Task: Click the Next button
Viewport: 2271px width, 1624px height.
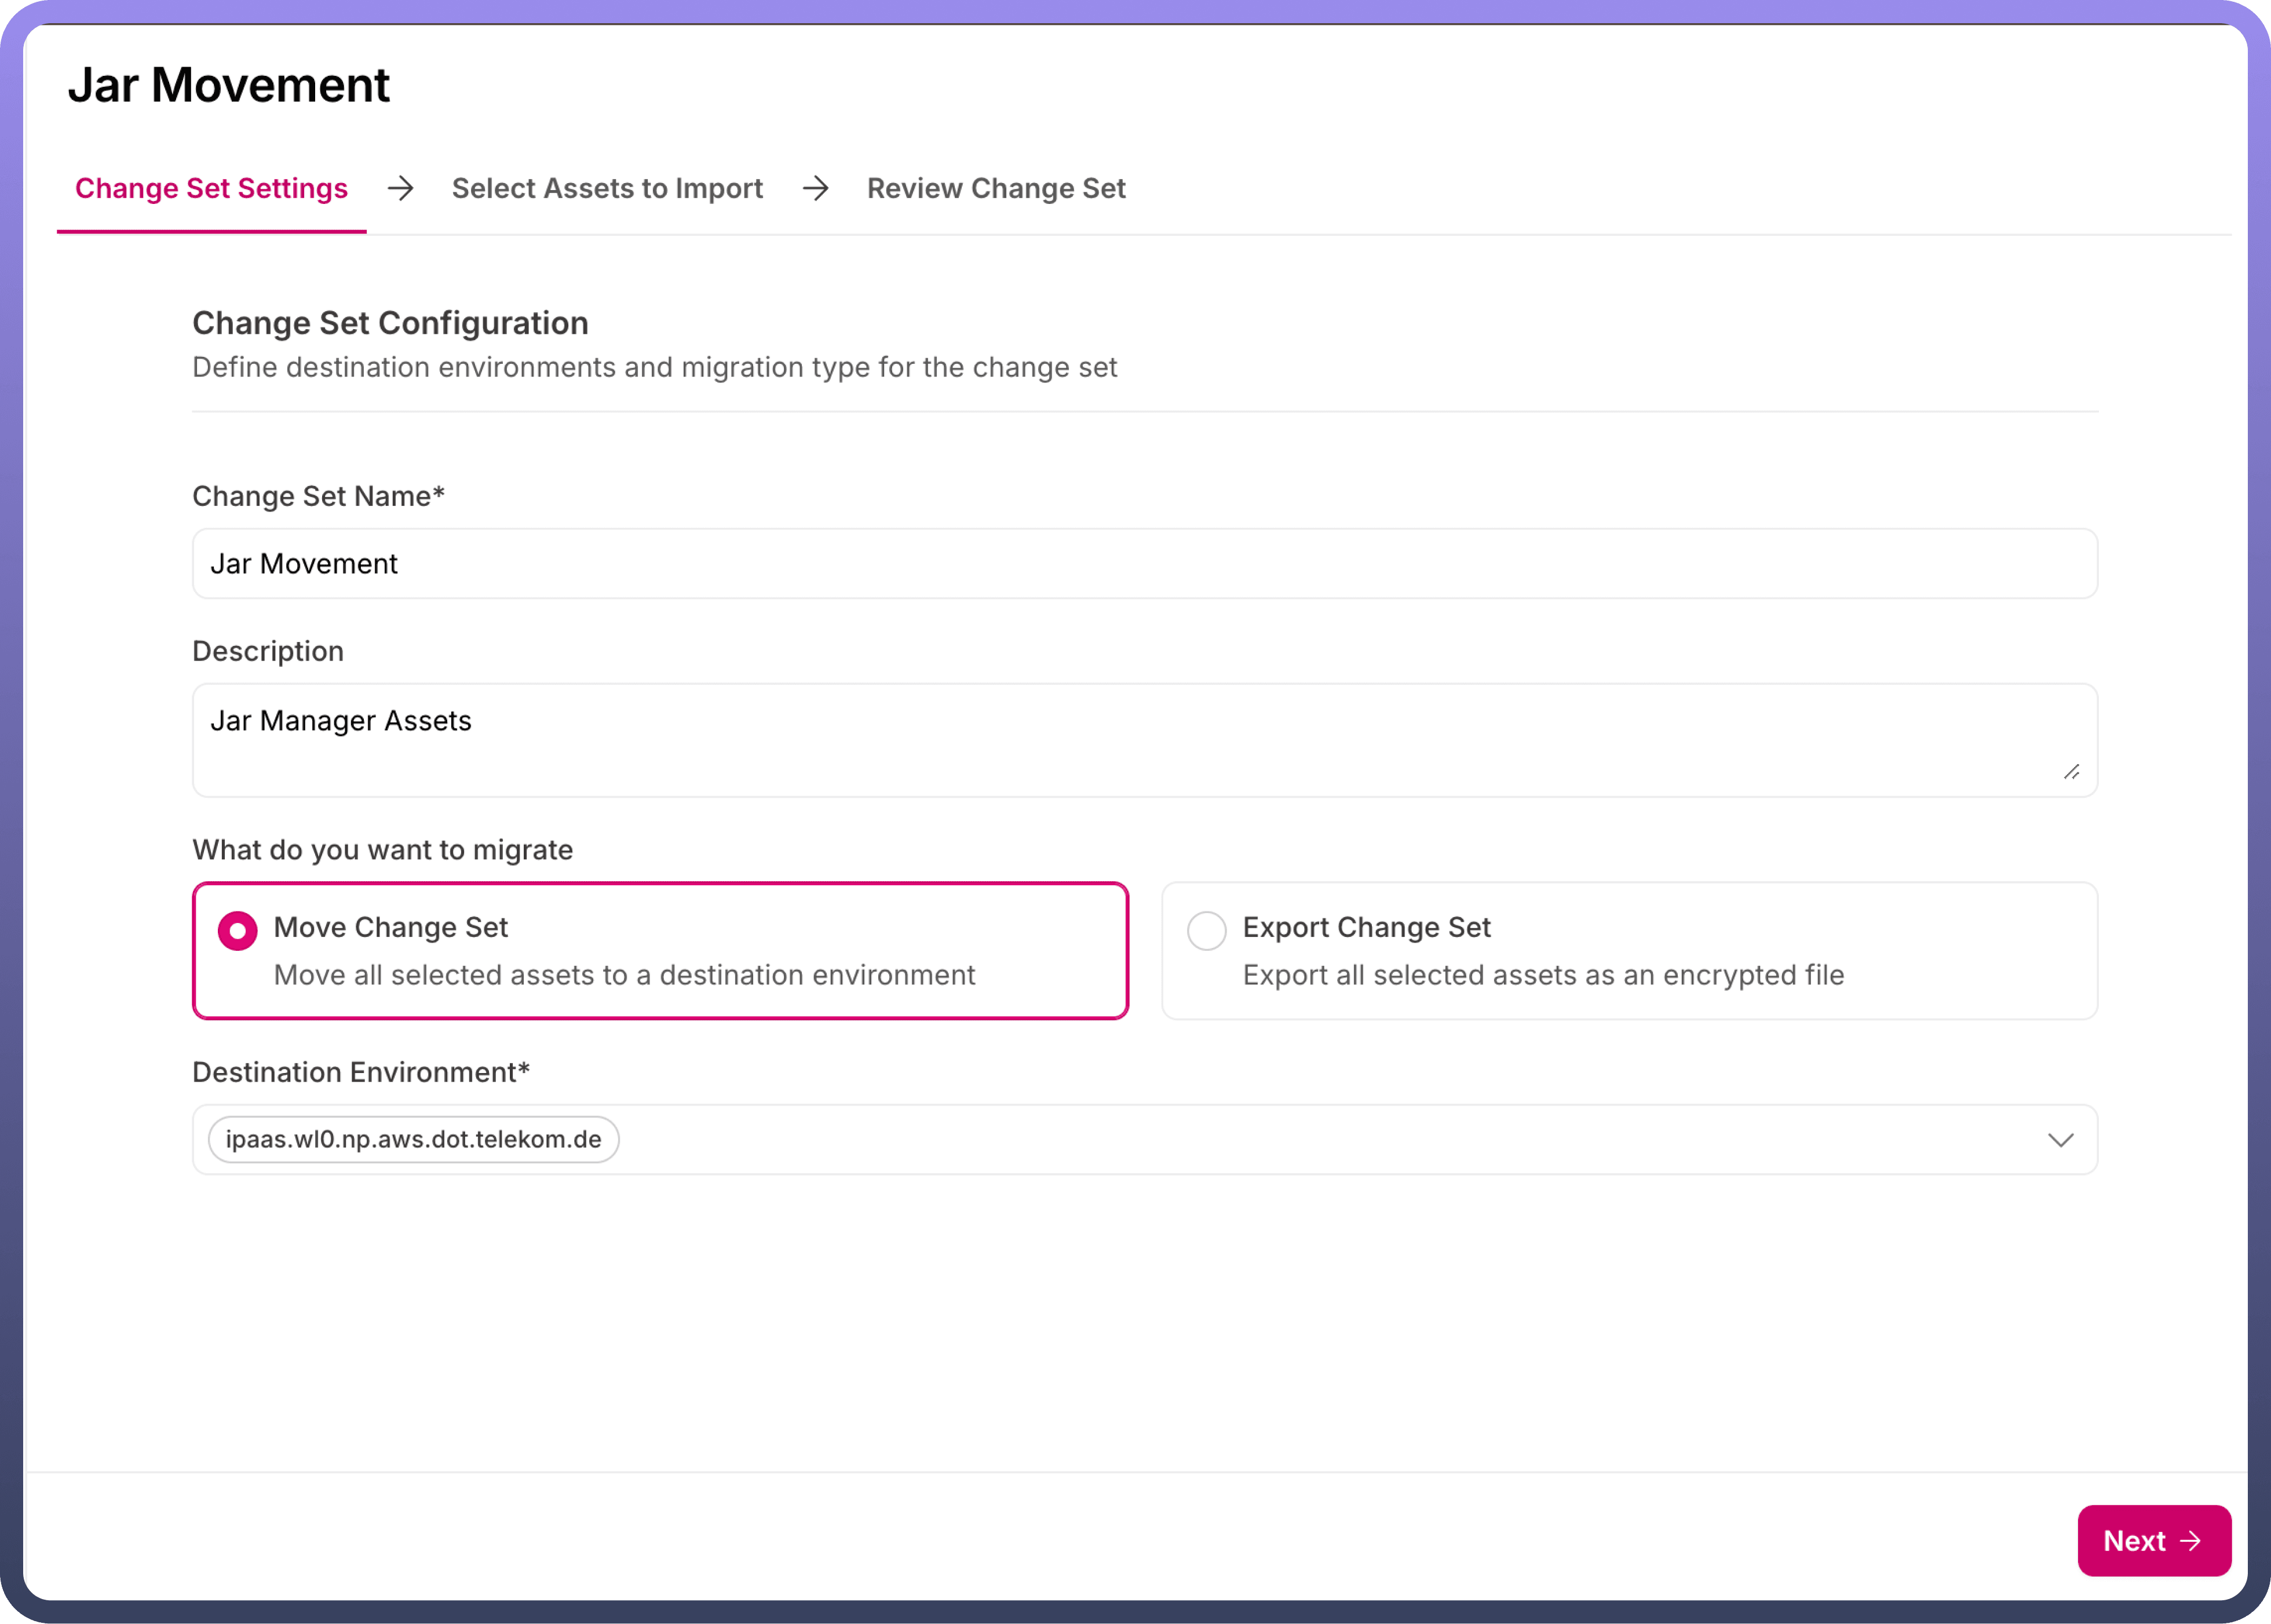Action: tap(2153, 1540)
